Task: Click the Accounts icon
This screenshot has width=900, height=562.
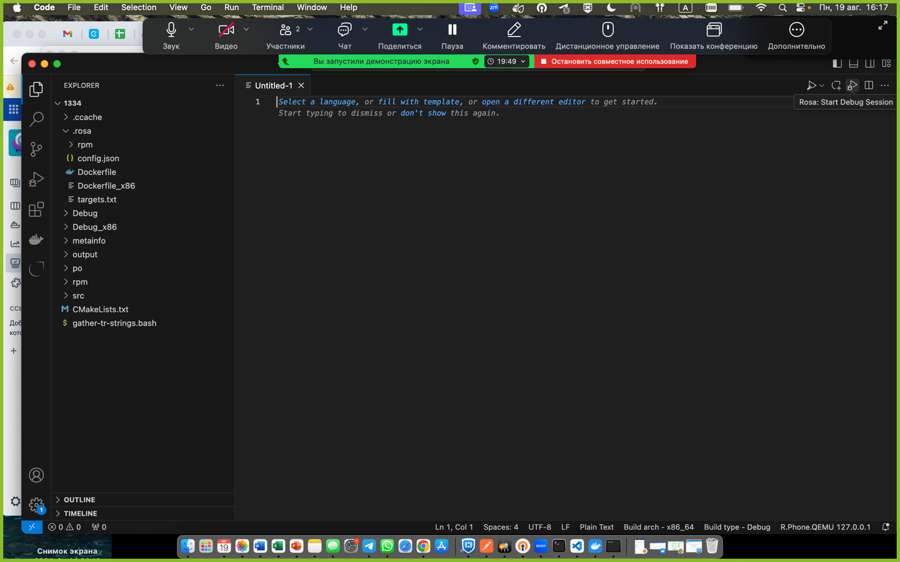Action: click(x=37, y=475)
